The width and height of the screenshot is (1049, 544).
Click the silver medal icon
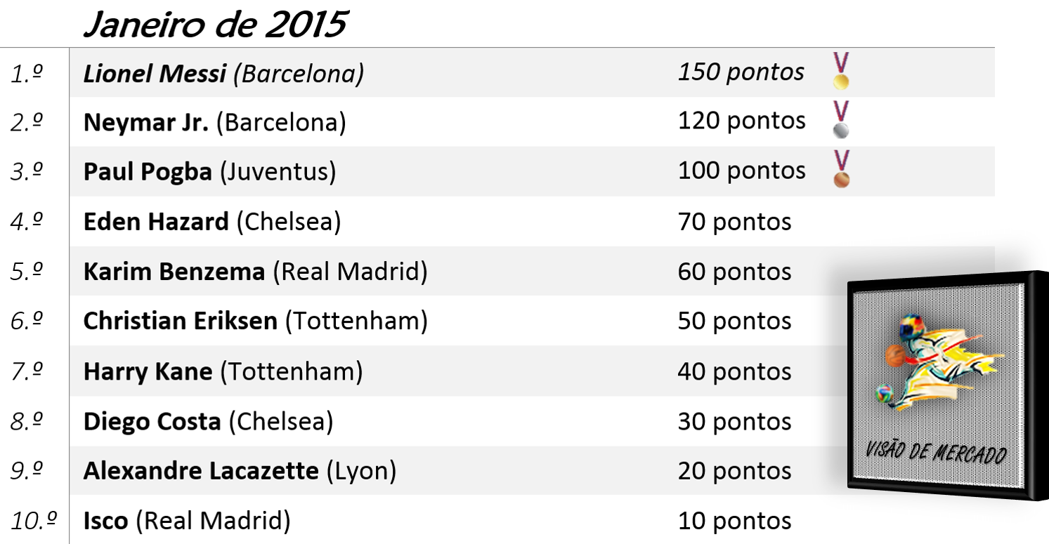841,120
